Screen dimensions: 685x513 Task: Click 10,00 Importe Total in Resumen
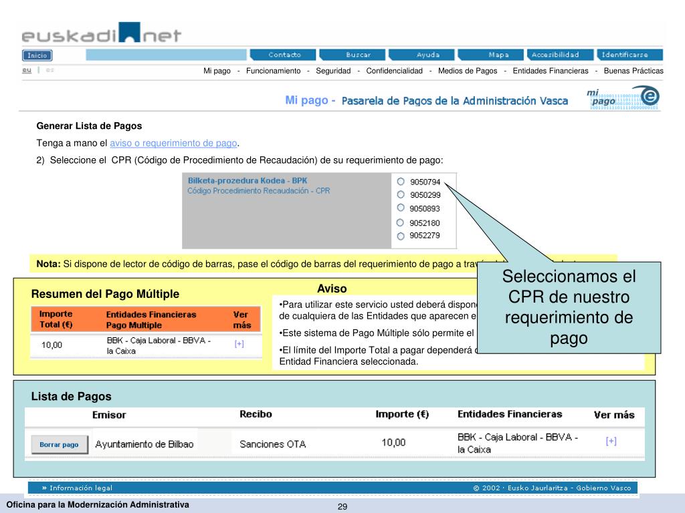(52, 345)
